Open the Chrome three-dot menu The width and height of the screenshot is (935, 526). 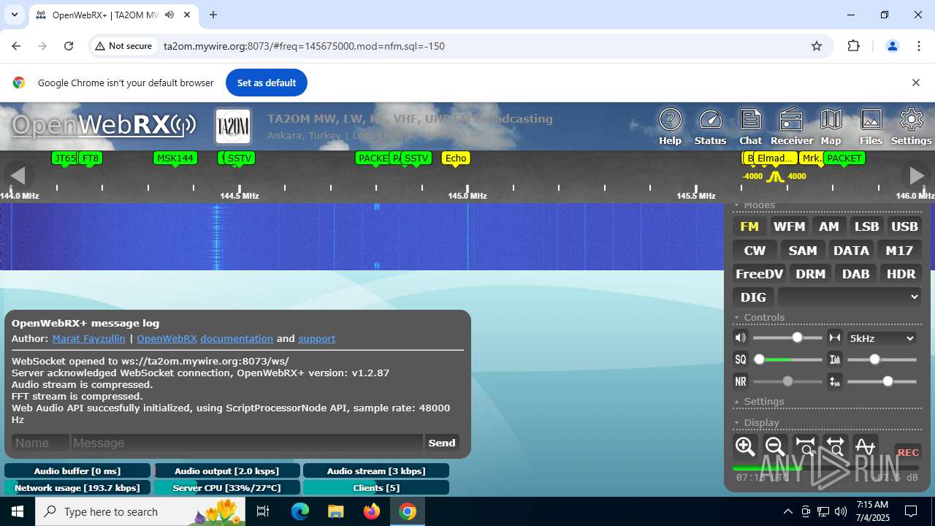pyautogui.click(x=919, y=46)
